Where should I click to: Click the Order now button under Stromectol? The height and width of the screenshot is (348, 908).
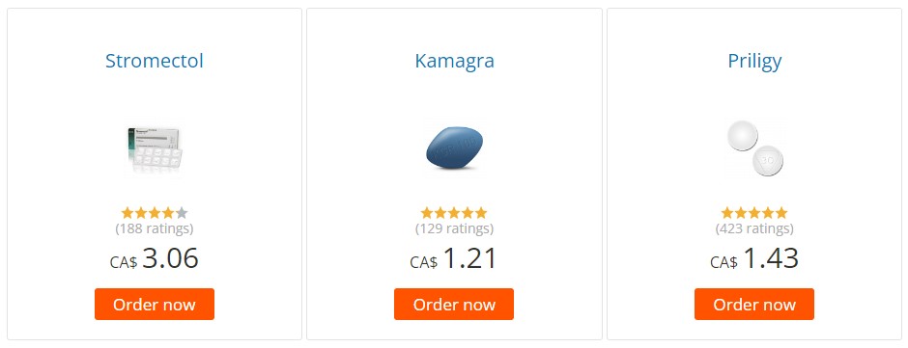155,304
